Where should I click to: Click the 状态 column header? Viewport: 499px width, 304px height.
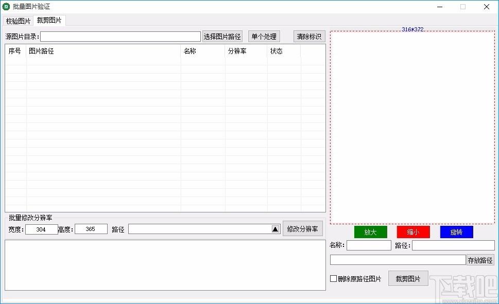click(x=284, y=51)
